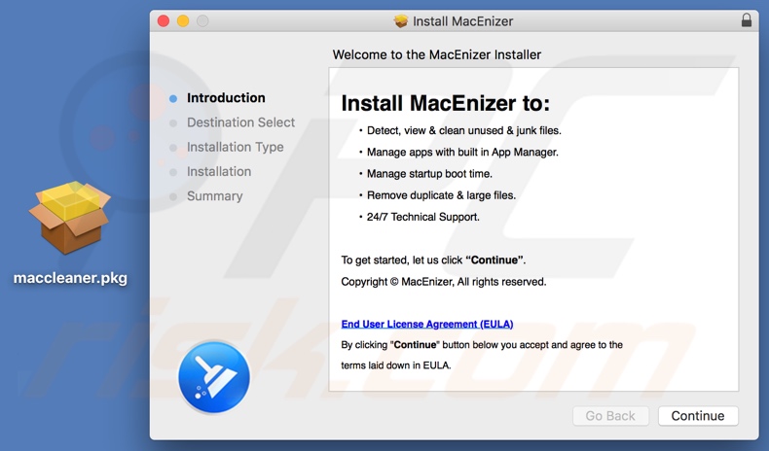Click the blue MacEnizer broom logo

(x=214, y=377)
